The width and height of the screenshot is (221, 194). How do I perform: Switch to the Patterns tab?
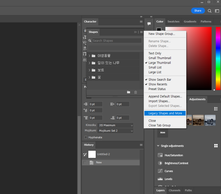click(x=206, y=22)
